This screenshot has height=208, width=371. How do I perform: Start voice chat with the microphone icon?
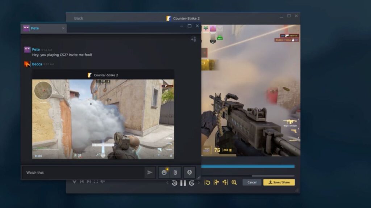coord(189,172)
